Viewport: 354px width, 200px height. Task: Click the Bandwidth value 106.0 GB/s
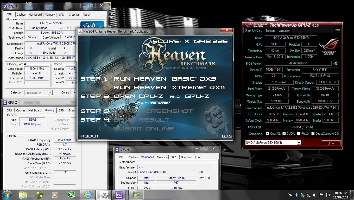[x=325, y=101]
